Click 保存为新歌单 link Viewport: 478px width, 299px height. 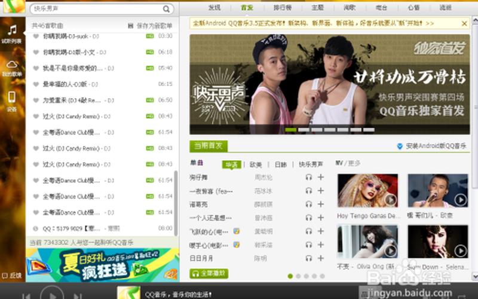coord(154,26)
